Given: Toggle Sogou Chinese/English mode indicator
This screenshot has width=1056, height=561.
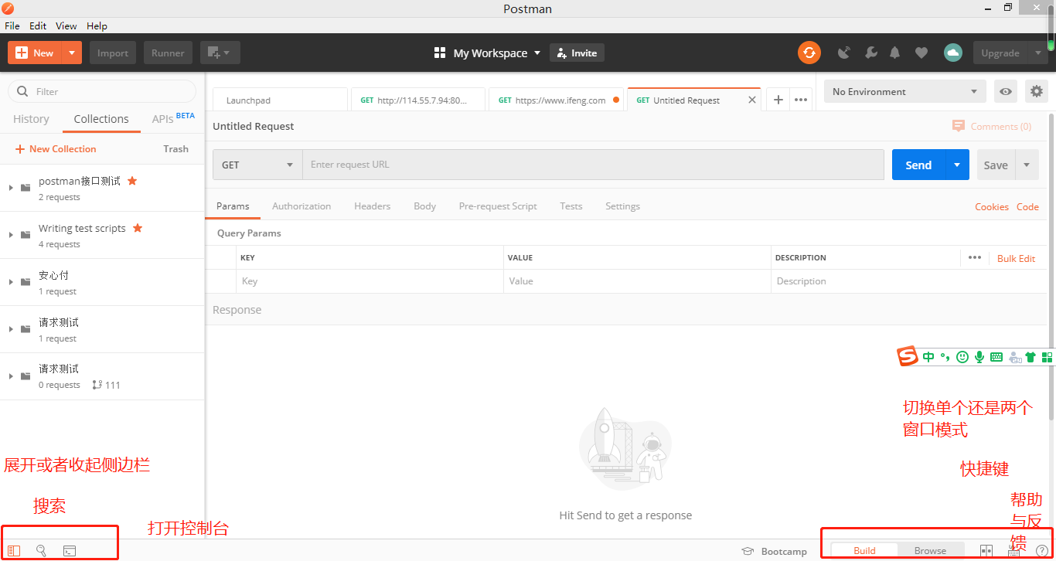Looking at the screenshot, I should [x=928, y=357].
